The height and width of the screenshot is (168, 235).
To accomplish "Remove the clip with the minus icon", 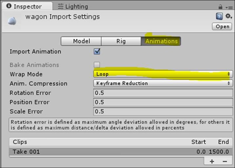I will (225, 161).
